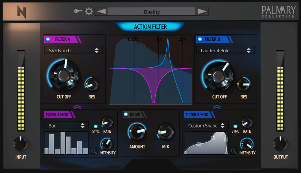Click the magnifier icon in Filter B Mod
Viewport: 301px width, 173px height.
point(234,151)
